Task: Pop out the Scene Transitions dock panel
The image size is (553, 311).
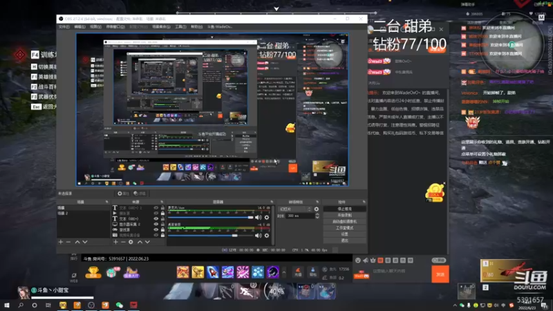Action: tap(317, 202)
